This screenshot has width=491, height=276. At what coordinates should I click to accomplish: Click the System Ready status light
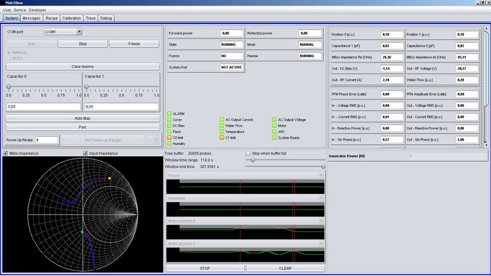(x=274, y=138)
